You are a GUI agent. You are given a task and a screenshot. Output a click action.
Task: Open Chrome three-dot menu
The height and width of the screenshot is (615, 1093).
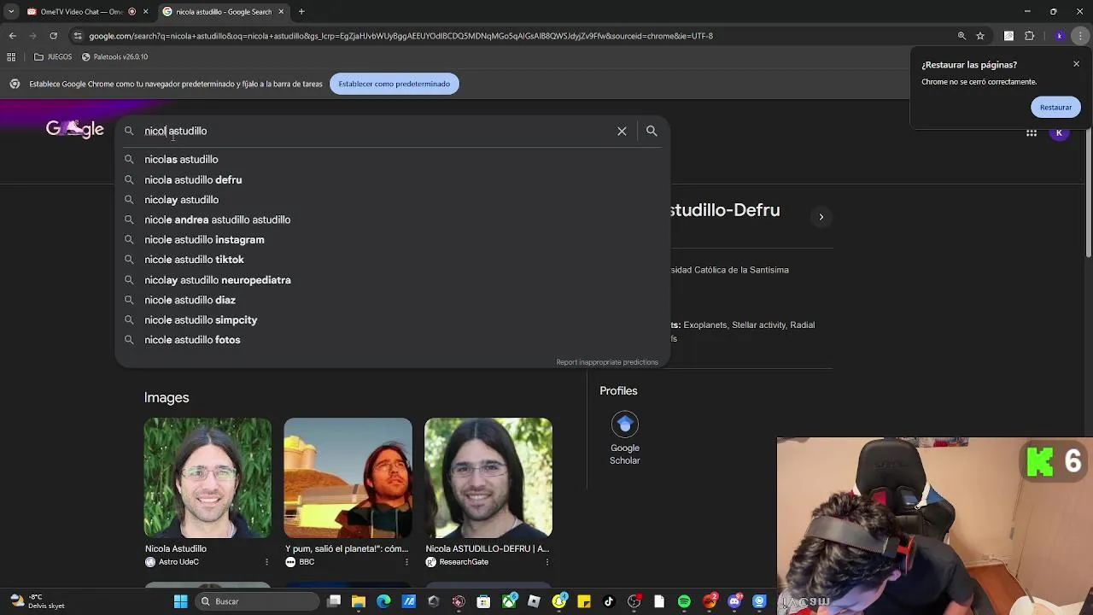1079,36
